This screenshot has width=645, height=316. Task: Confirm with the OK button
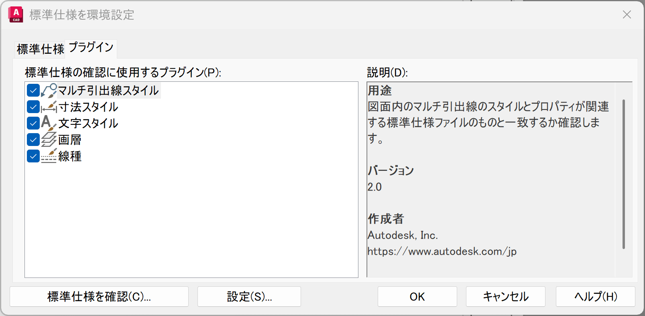pyautogui.click(x=417, y=297)
